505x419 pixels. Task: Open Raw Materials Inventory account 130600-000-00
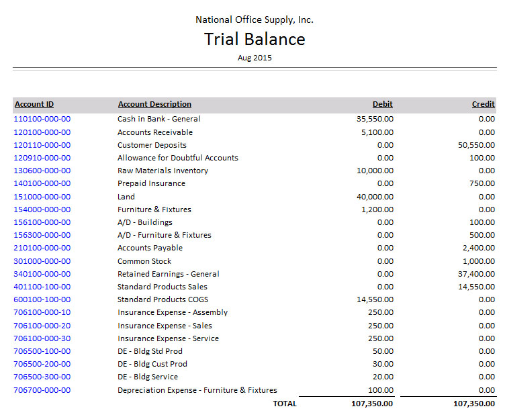[42, 171]
